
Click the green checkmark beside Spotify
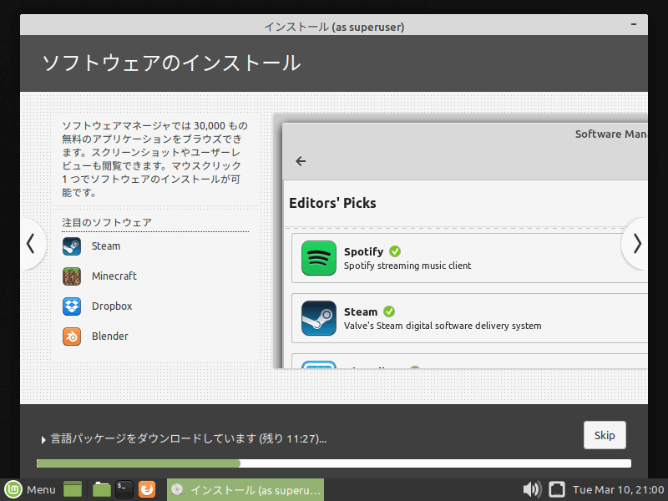[395, 251]
